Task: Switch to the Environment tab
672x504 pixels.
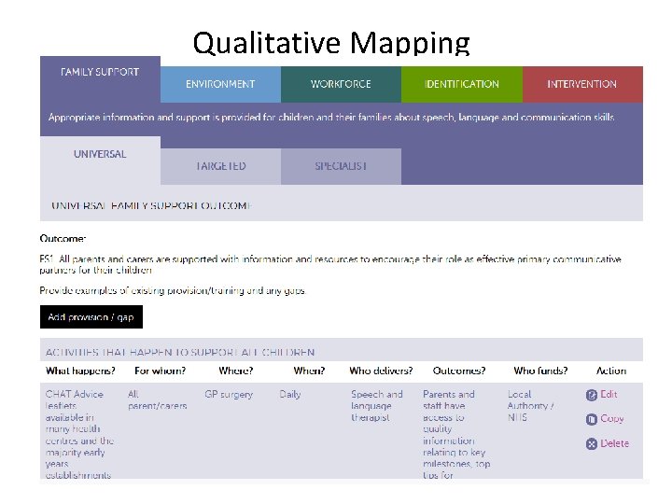Action: (220, 84)
